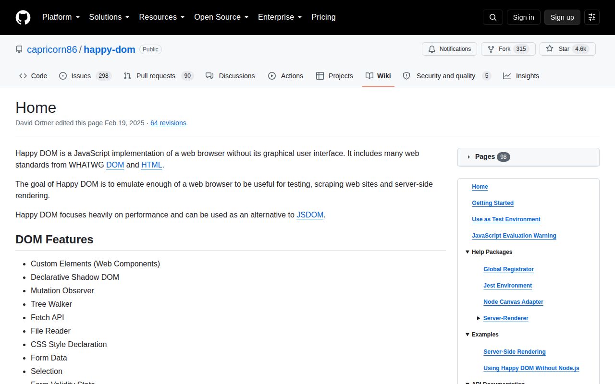Open the Server-Side Rendering example

point(515,352)
